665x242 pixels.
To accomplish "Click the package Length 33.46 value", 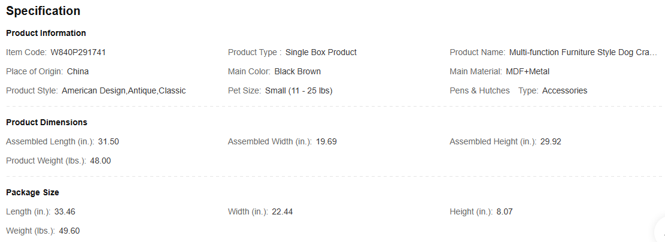I will [65, 211].
